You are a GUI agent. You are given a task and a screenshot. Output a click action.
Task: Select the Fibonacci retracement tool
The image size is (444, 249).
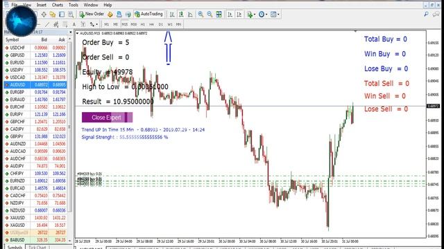65,25
